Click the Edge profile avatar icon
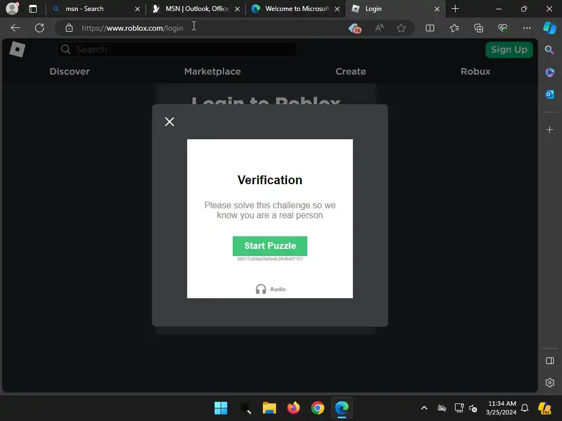 click(x=12, y=8)
